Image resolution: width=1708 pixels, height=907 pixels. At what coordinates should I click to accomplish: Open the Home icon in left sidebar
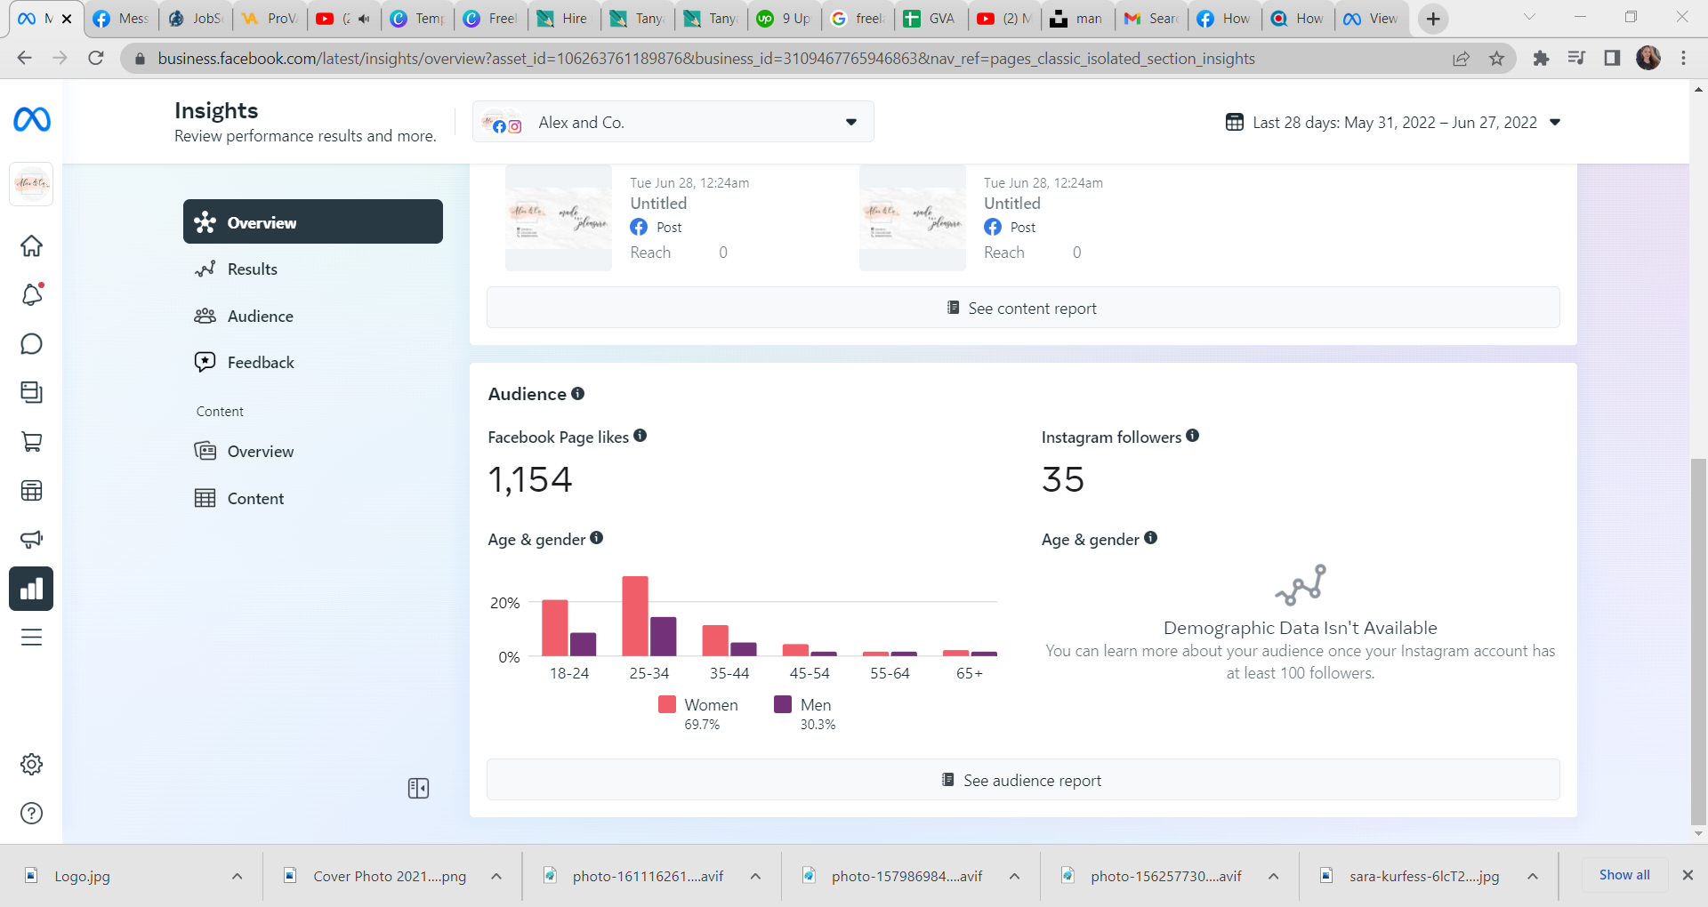coord(31,246)
